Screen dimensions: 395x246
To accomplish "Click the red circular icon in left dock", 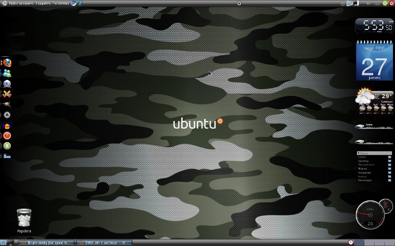I will (x=7, y=136).
